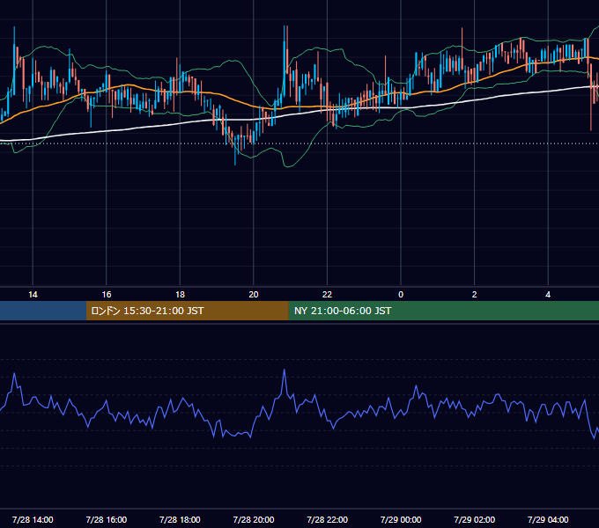Click the 7/28 16:00 date label
This screenshot has width=599, height=528.
pyautogui.click(x=107, y=519)
